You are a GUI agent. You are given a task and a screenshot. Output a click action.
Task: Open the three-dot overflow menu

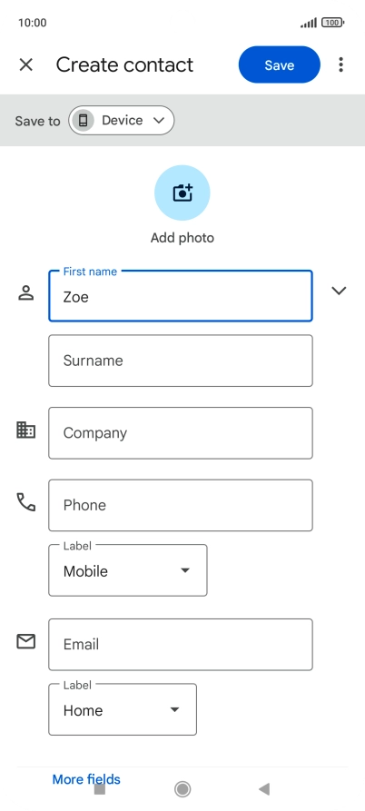(x=340, y=64)
